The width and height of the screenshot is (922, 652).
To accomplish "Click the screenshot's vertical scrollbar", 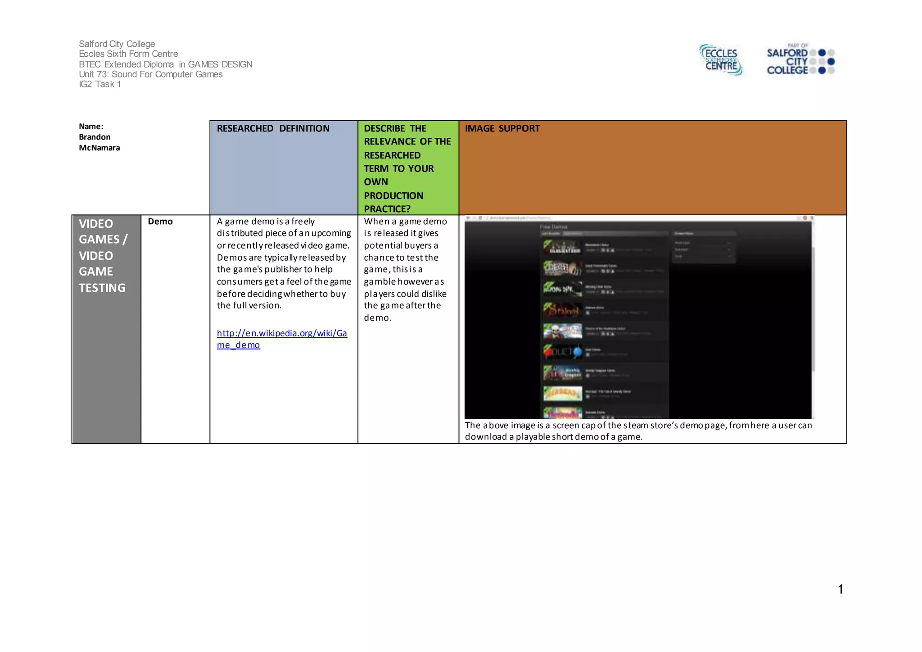I will (x=814, y=308).
